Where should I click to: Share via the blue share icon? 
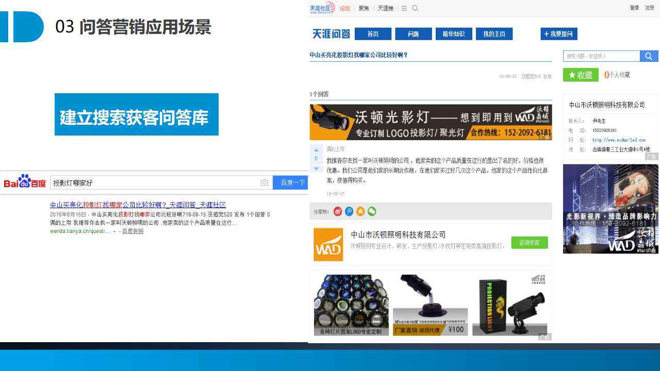[x=349, y=211]
